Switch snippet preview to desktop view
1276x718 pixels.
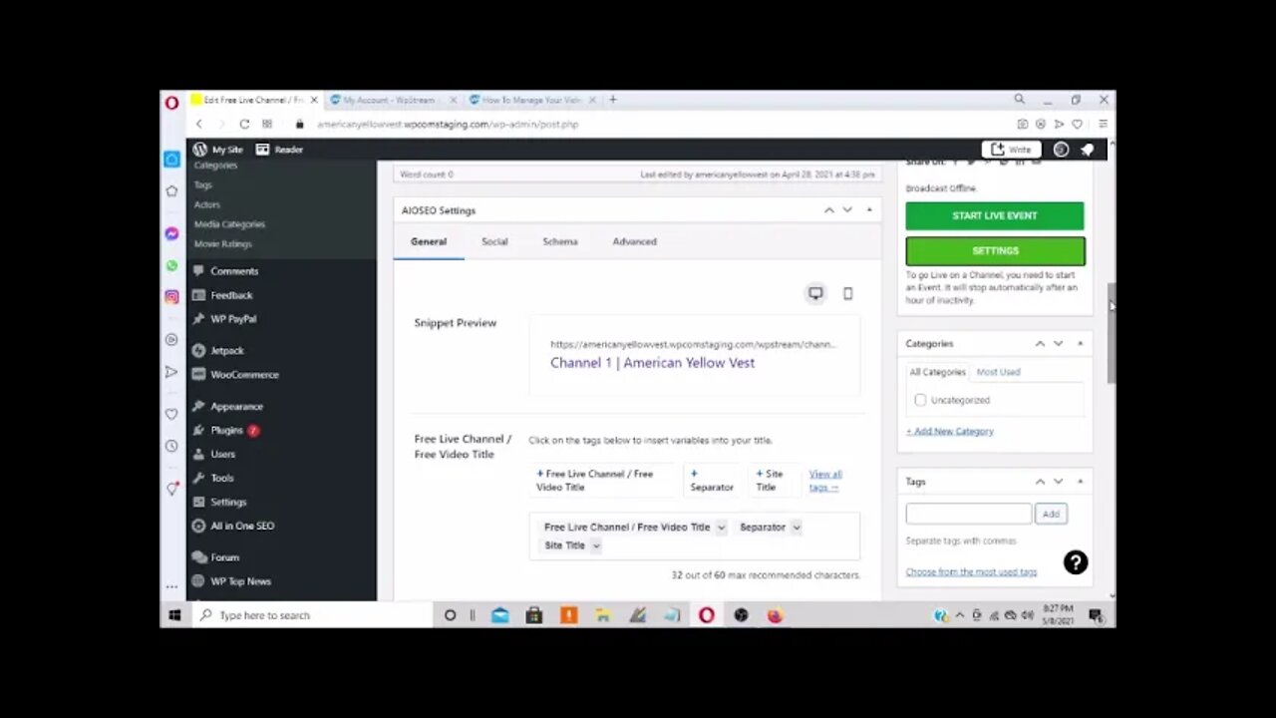[x=815, y=293]
